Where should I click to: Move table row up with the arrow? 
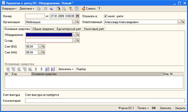(36, 69)
